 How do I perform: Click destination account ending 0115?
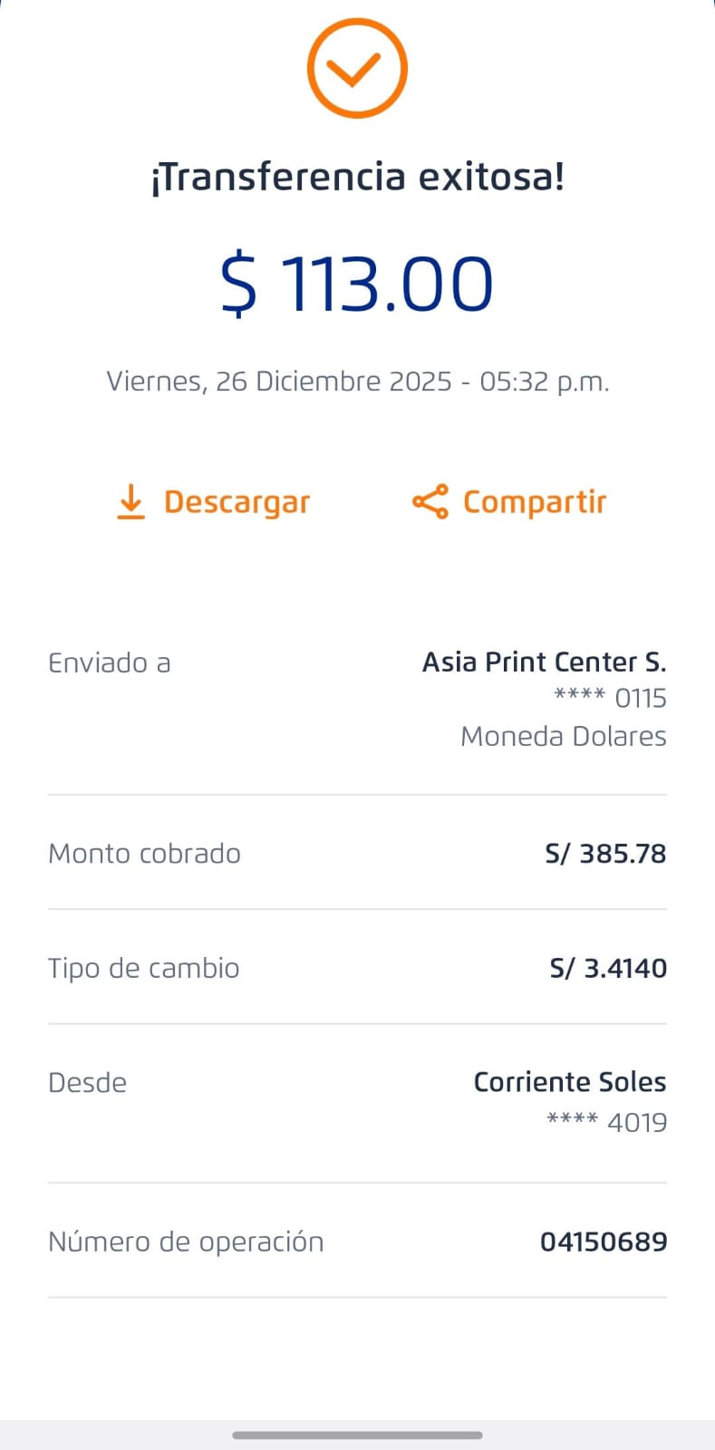[x=610, y=699]
